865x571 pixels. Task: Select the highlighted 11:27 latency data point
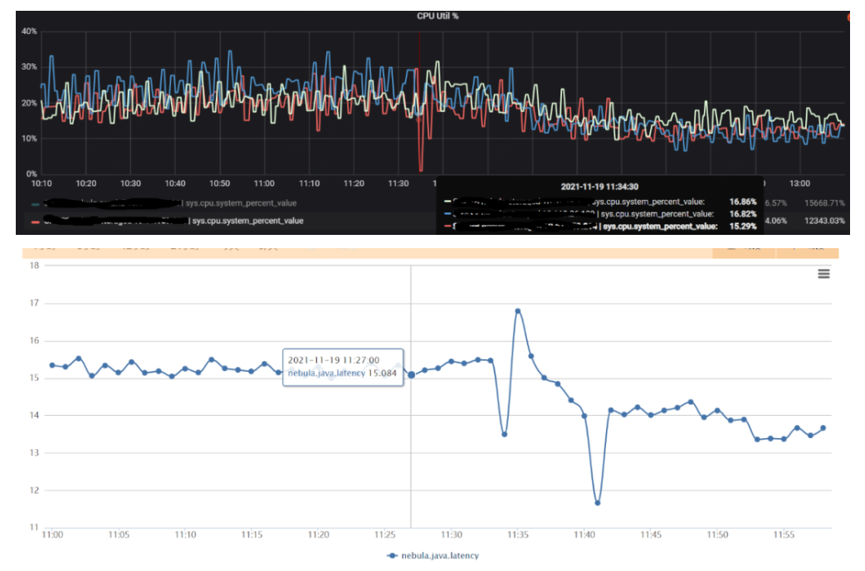coord(411,374)
